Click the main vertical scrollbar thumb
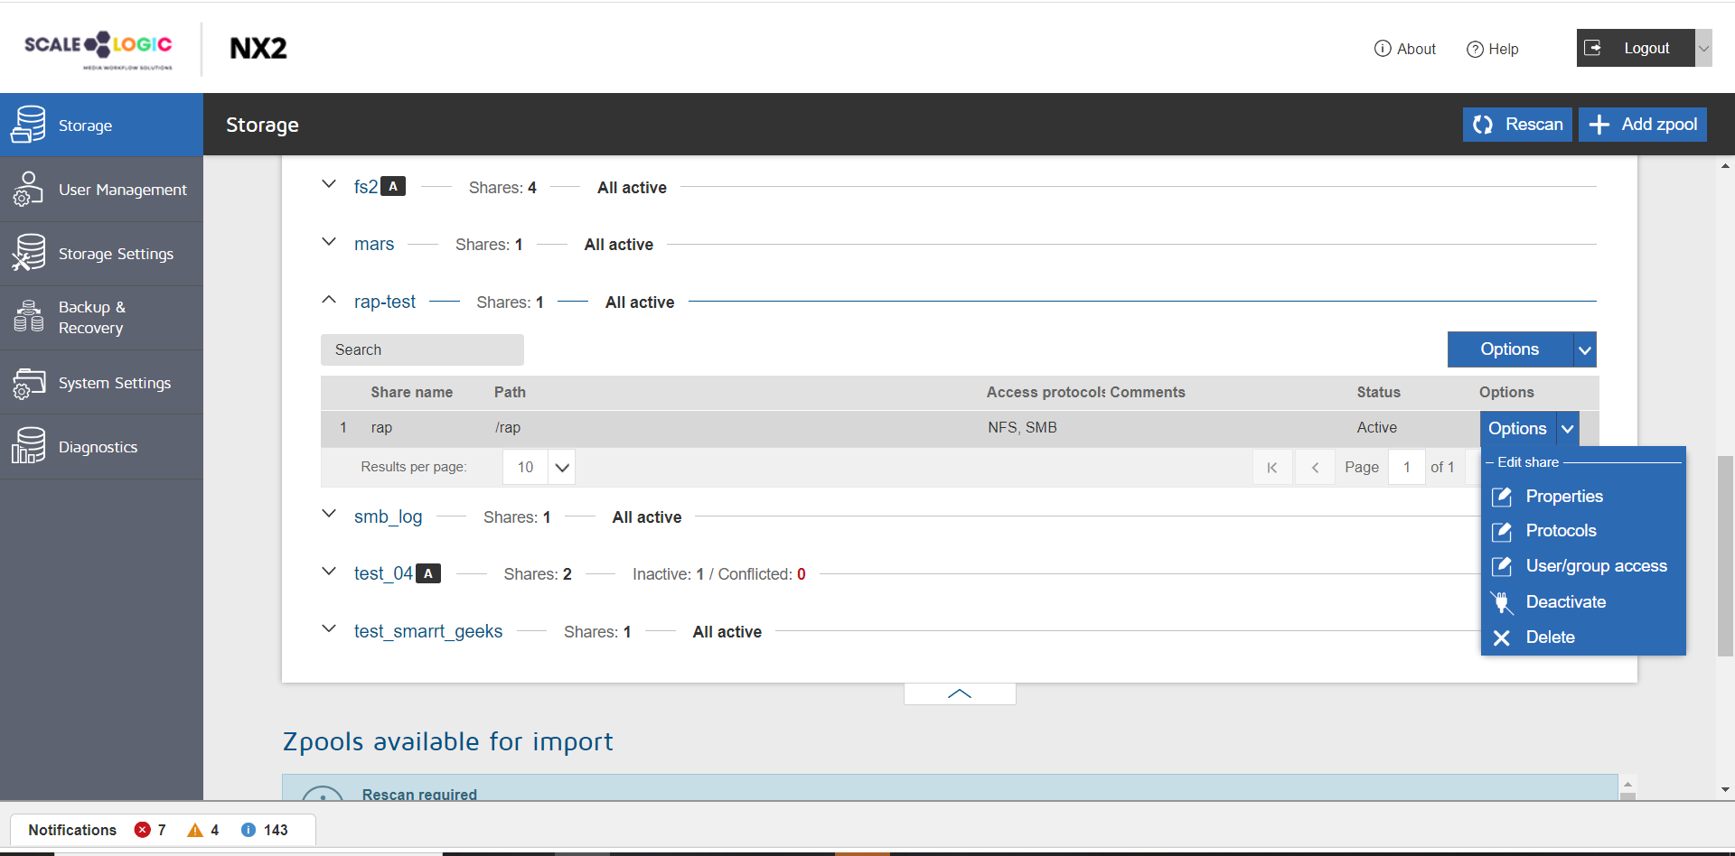 [x=1725, y=555]
